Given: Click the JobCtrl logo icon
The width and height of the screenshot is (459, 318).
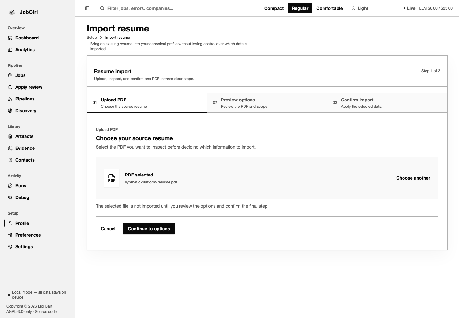Looking at the screenshot, I should coord(12,12).
